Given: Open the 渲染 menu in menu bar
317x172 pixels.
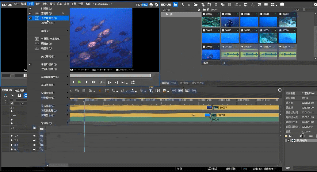Looking at the screenshot, I should (x=66, y=4).
